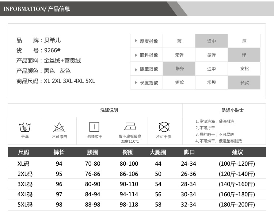Expand the 厚度指数 arrow
Viewport: 274px width, 212px height.
tap(136, 41)
